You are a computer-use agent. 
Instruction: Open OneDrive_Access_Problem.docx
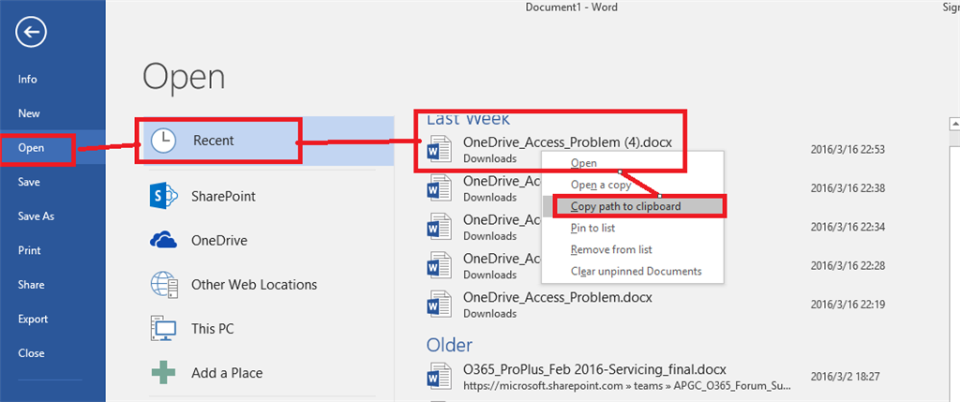pos(557,297)
